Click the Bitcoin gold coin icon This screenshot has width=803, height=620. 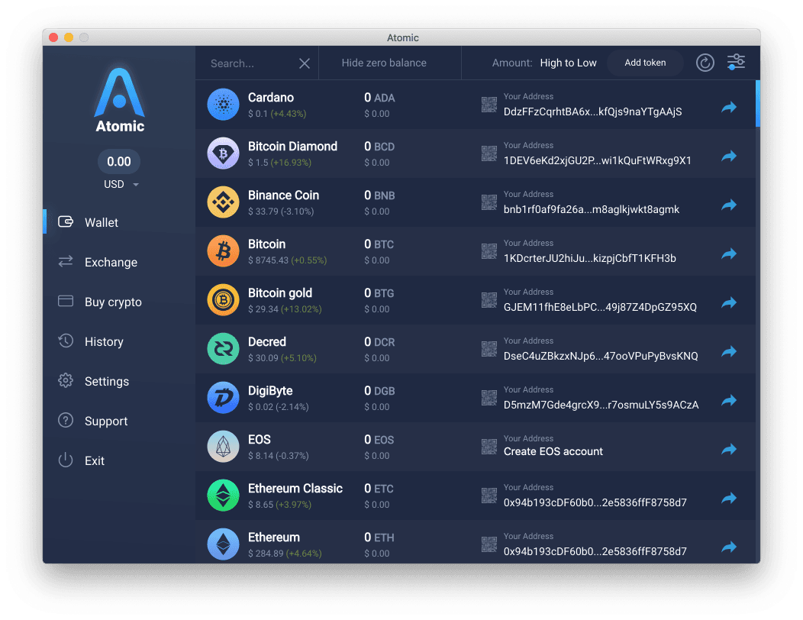point(223,300)
